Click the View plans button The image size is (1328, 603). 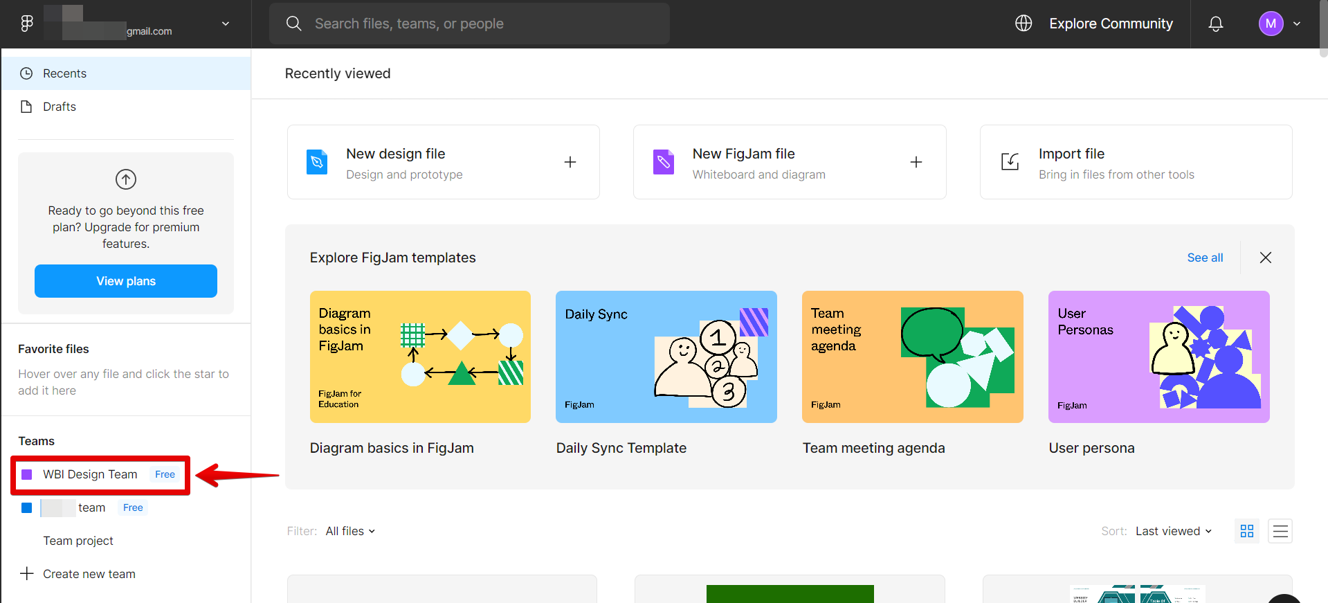click(x=126, y=281)
